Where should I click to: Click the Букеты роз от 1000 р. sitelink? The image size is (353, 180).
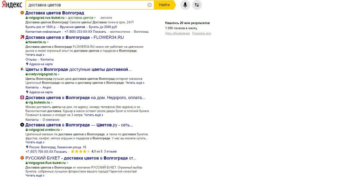point(41,27)
